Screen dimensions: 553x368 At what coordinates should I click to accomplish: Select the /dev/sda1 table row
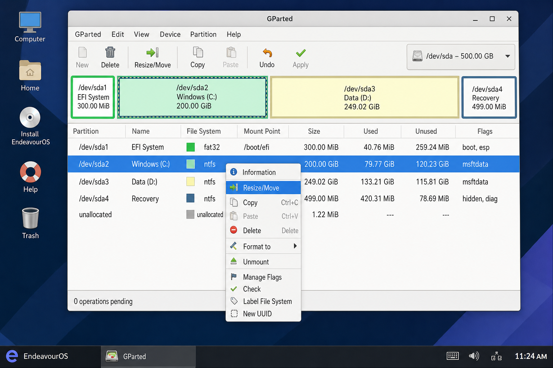293,147
